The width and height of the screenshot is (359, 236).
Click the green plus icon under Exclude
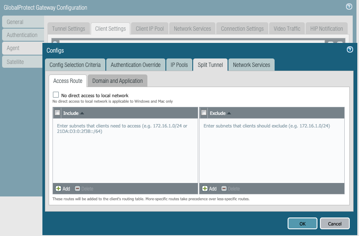click(205, 188)
